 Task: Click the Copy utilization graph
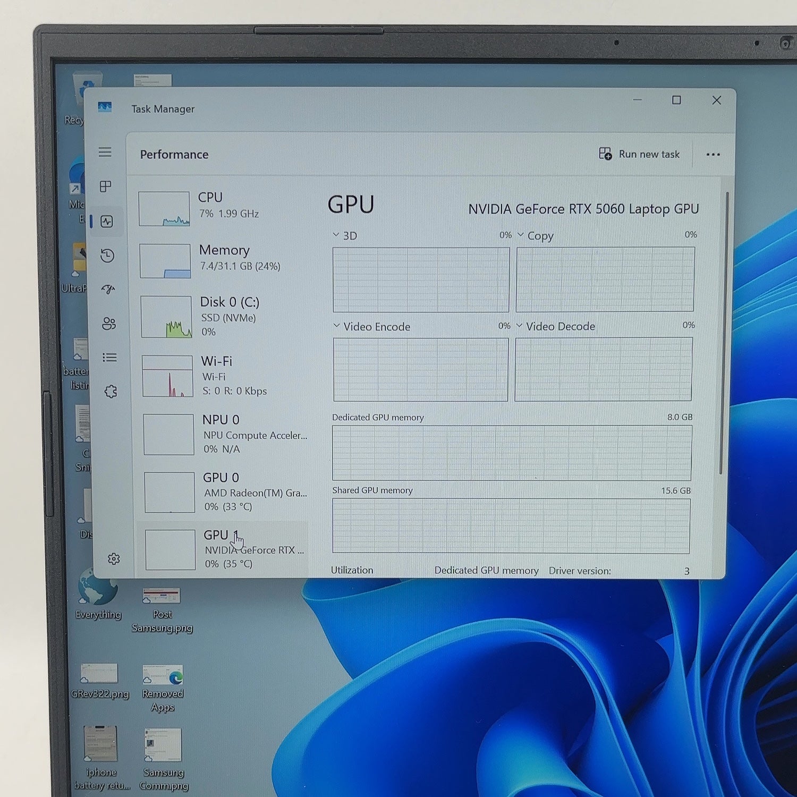click(605, 279)
